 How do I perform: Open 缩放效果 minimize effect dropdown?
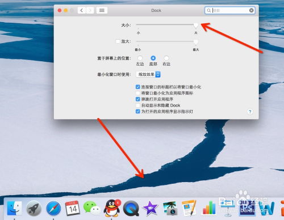(148, 74)
